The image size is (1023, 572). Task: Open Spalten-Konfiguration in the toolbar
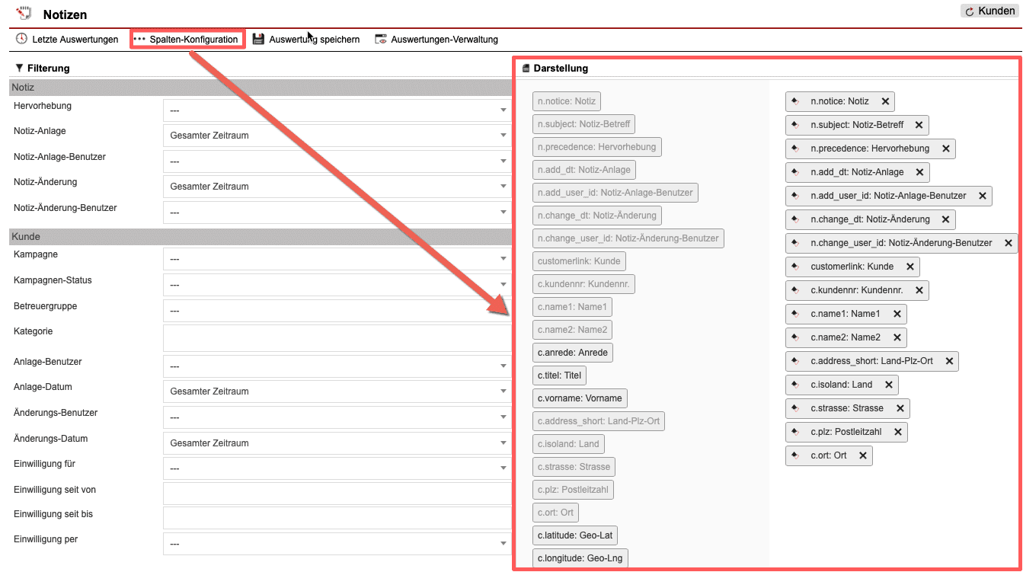[187, 39]
